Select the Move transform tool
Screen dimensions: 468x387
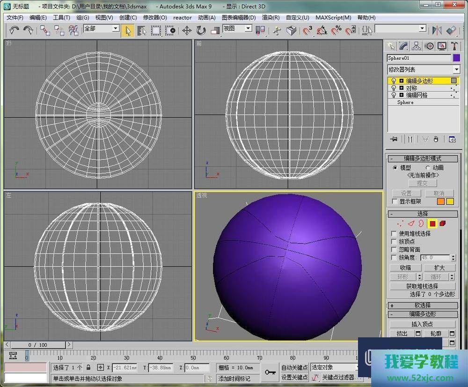point(187,30)
